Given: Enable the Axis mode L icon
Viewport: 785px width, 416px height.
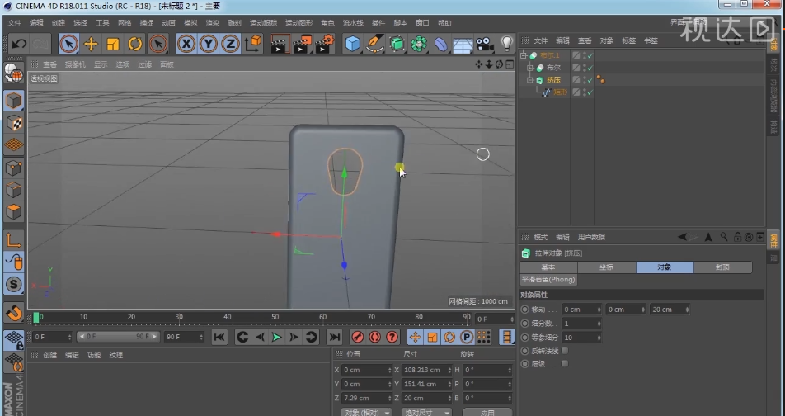Looking at the screenshot, I should click(x=13, y=240).
